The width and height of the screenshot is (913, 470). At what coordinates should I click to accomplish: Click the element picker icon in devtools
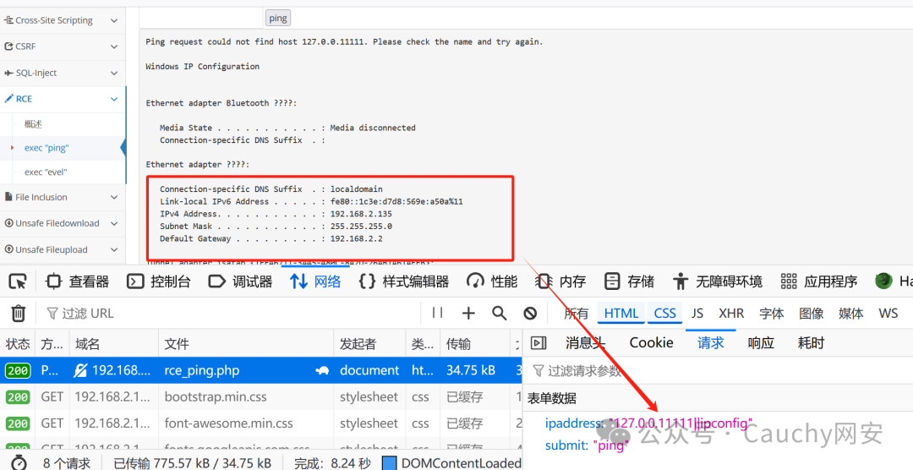coord(18,281)
